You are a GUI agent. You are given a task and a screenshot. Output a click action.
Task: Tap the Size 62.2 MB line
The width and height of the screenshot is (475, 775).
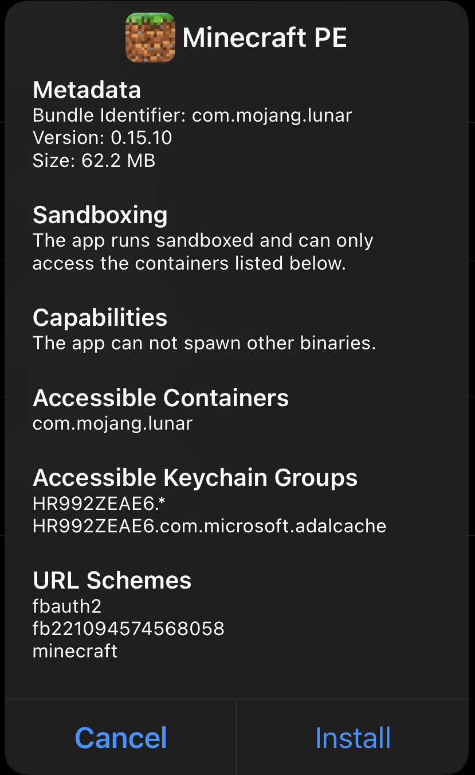(x=94, y=160)
